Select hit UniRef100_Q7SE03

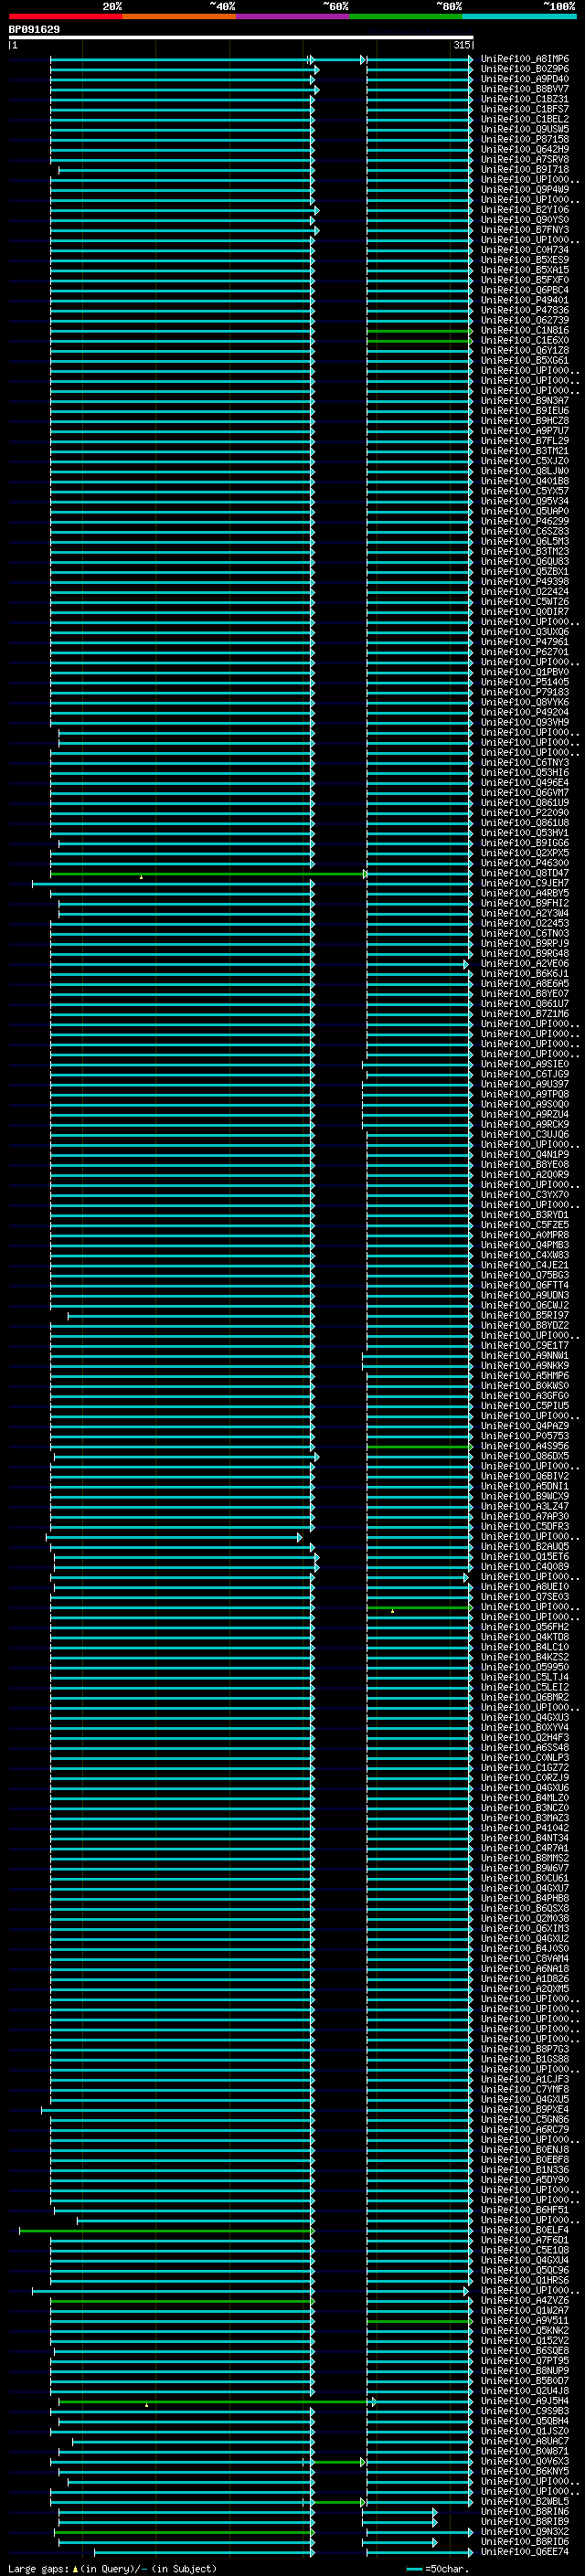point(524,1598)
